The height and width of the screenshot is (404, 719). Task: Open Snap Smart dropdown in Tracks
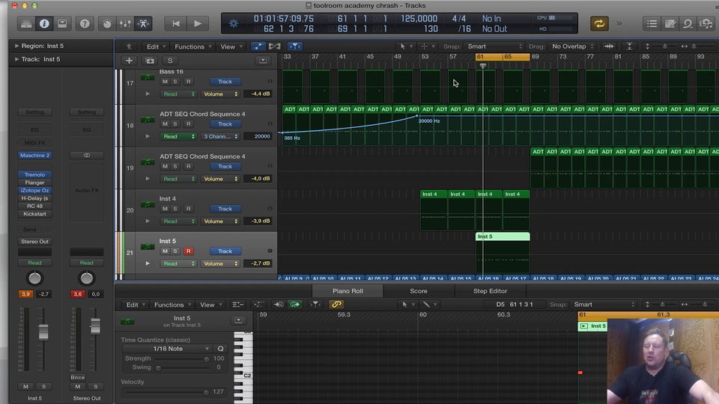click(494, 46)
